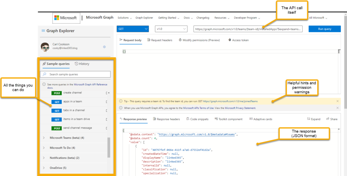Open docs link icon for send channel message

tap(107, 128)
